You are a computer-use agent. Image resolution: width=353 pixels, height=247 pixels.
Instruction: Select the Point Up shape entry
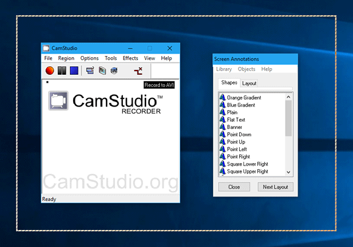[x=232, y=142]
